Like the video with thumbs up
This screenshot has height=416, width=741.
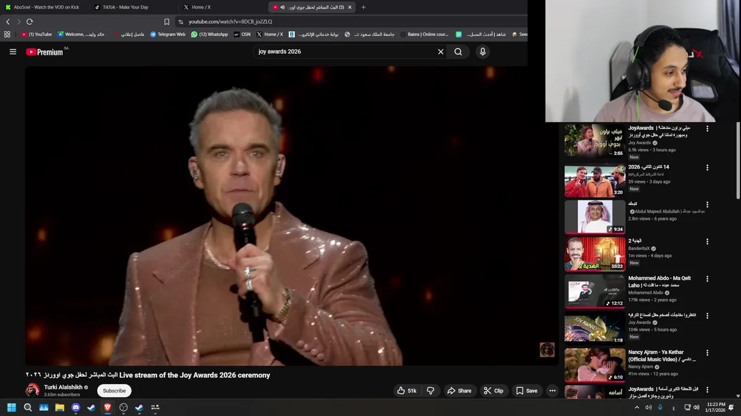coord(406,391)
